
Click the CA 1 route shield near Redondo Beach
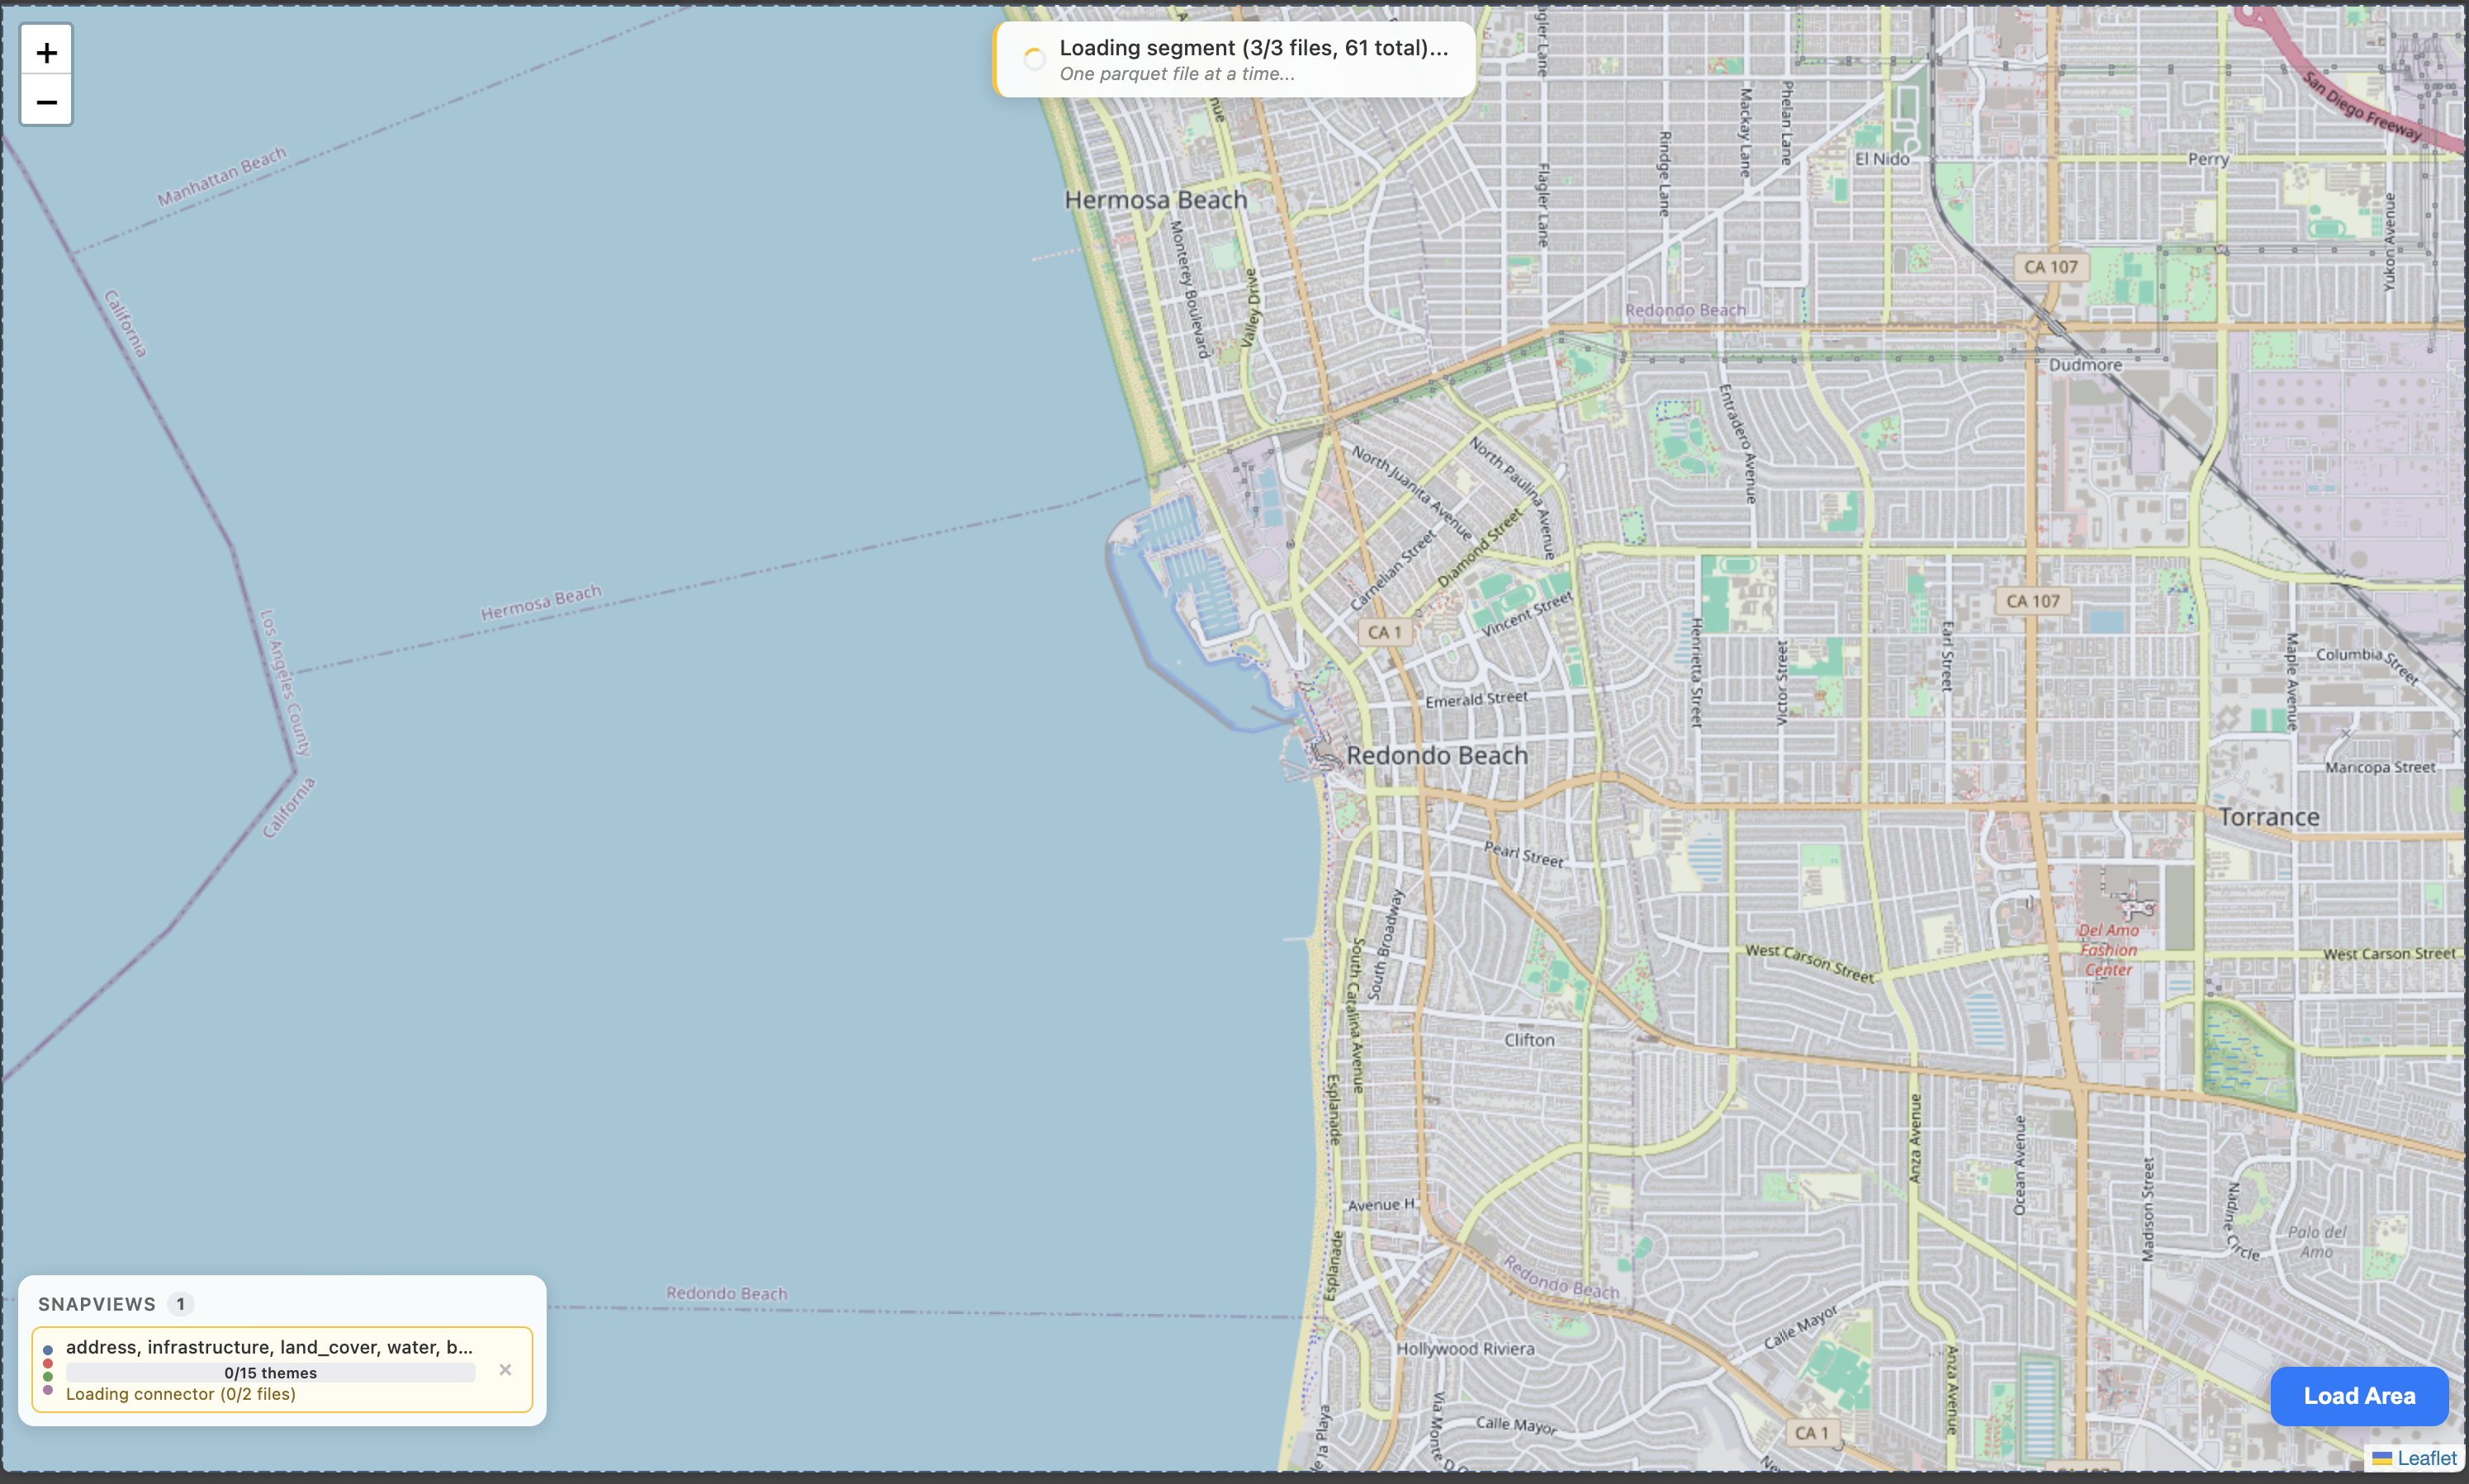coord(1384,631)
